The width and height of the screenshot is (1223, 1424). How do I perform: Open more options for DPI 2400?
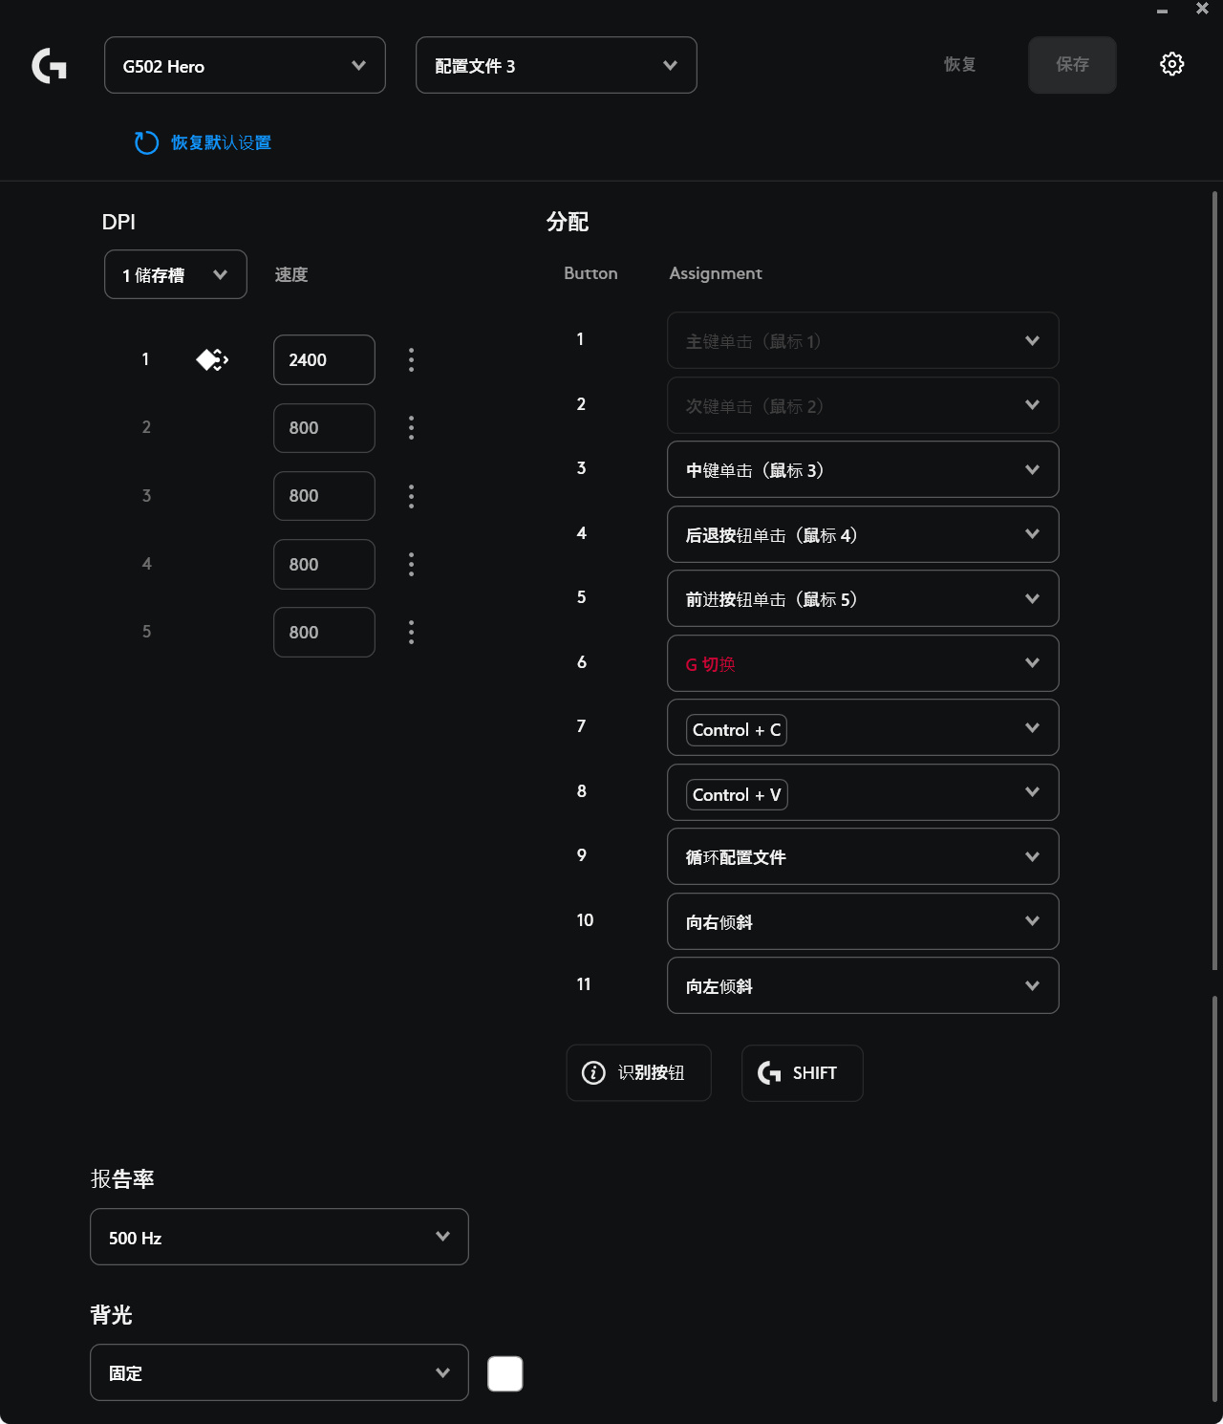point(412,360)
